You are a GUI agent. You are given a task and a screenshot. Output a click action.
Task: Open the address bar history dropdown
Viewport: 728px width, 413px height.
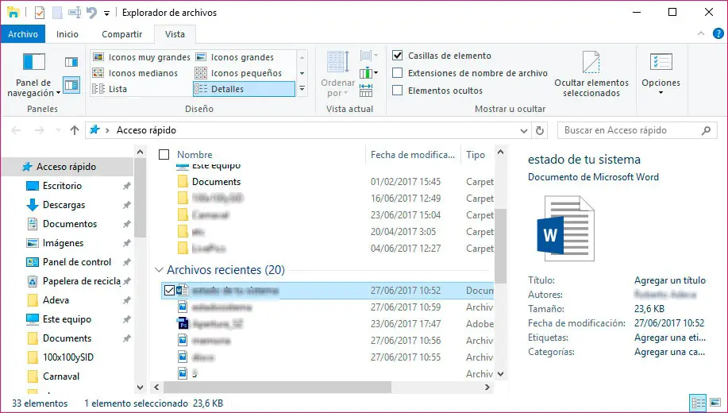point(524,131)
